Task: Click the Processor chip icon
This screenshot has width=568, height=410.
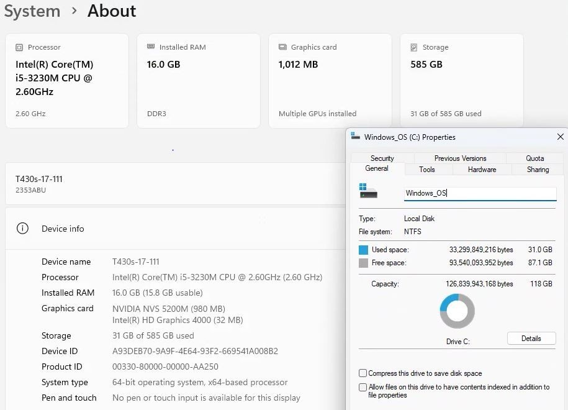Action: (x=19, y=47)
